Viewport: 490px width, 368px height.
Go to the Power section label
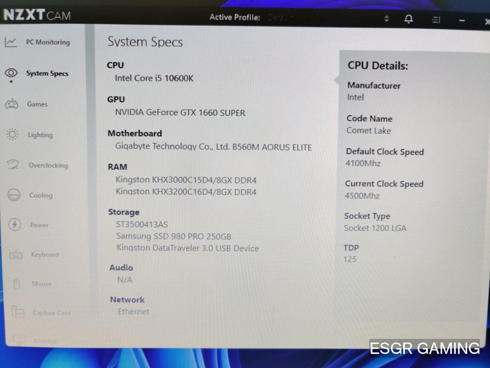pos(39,225)
